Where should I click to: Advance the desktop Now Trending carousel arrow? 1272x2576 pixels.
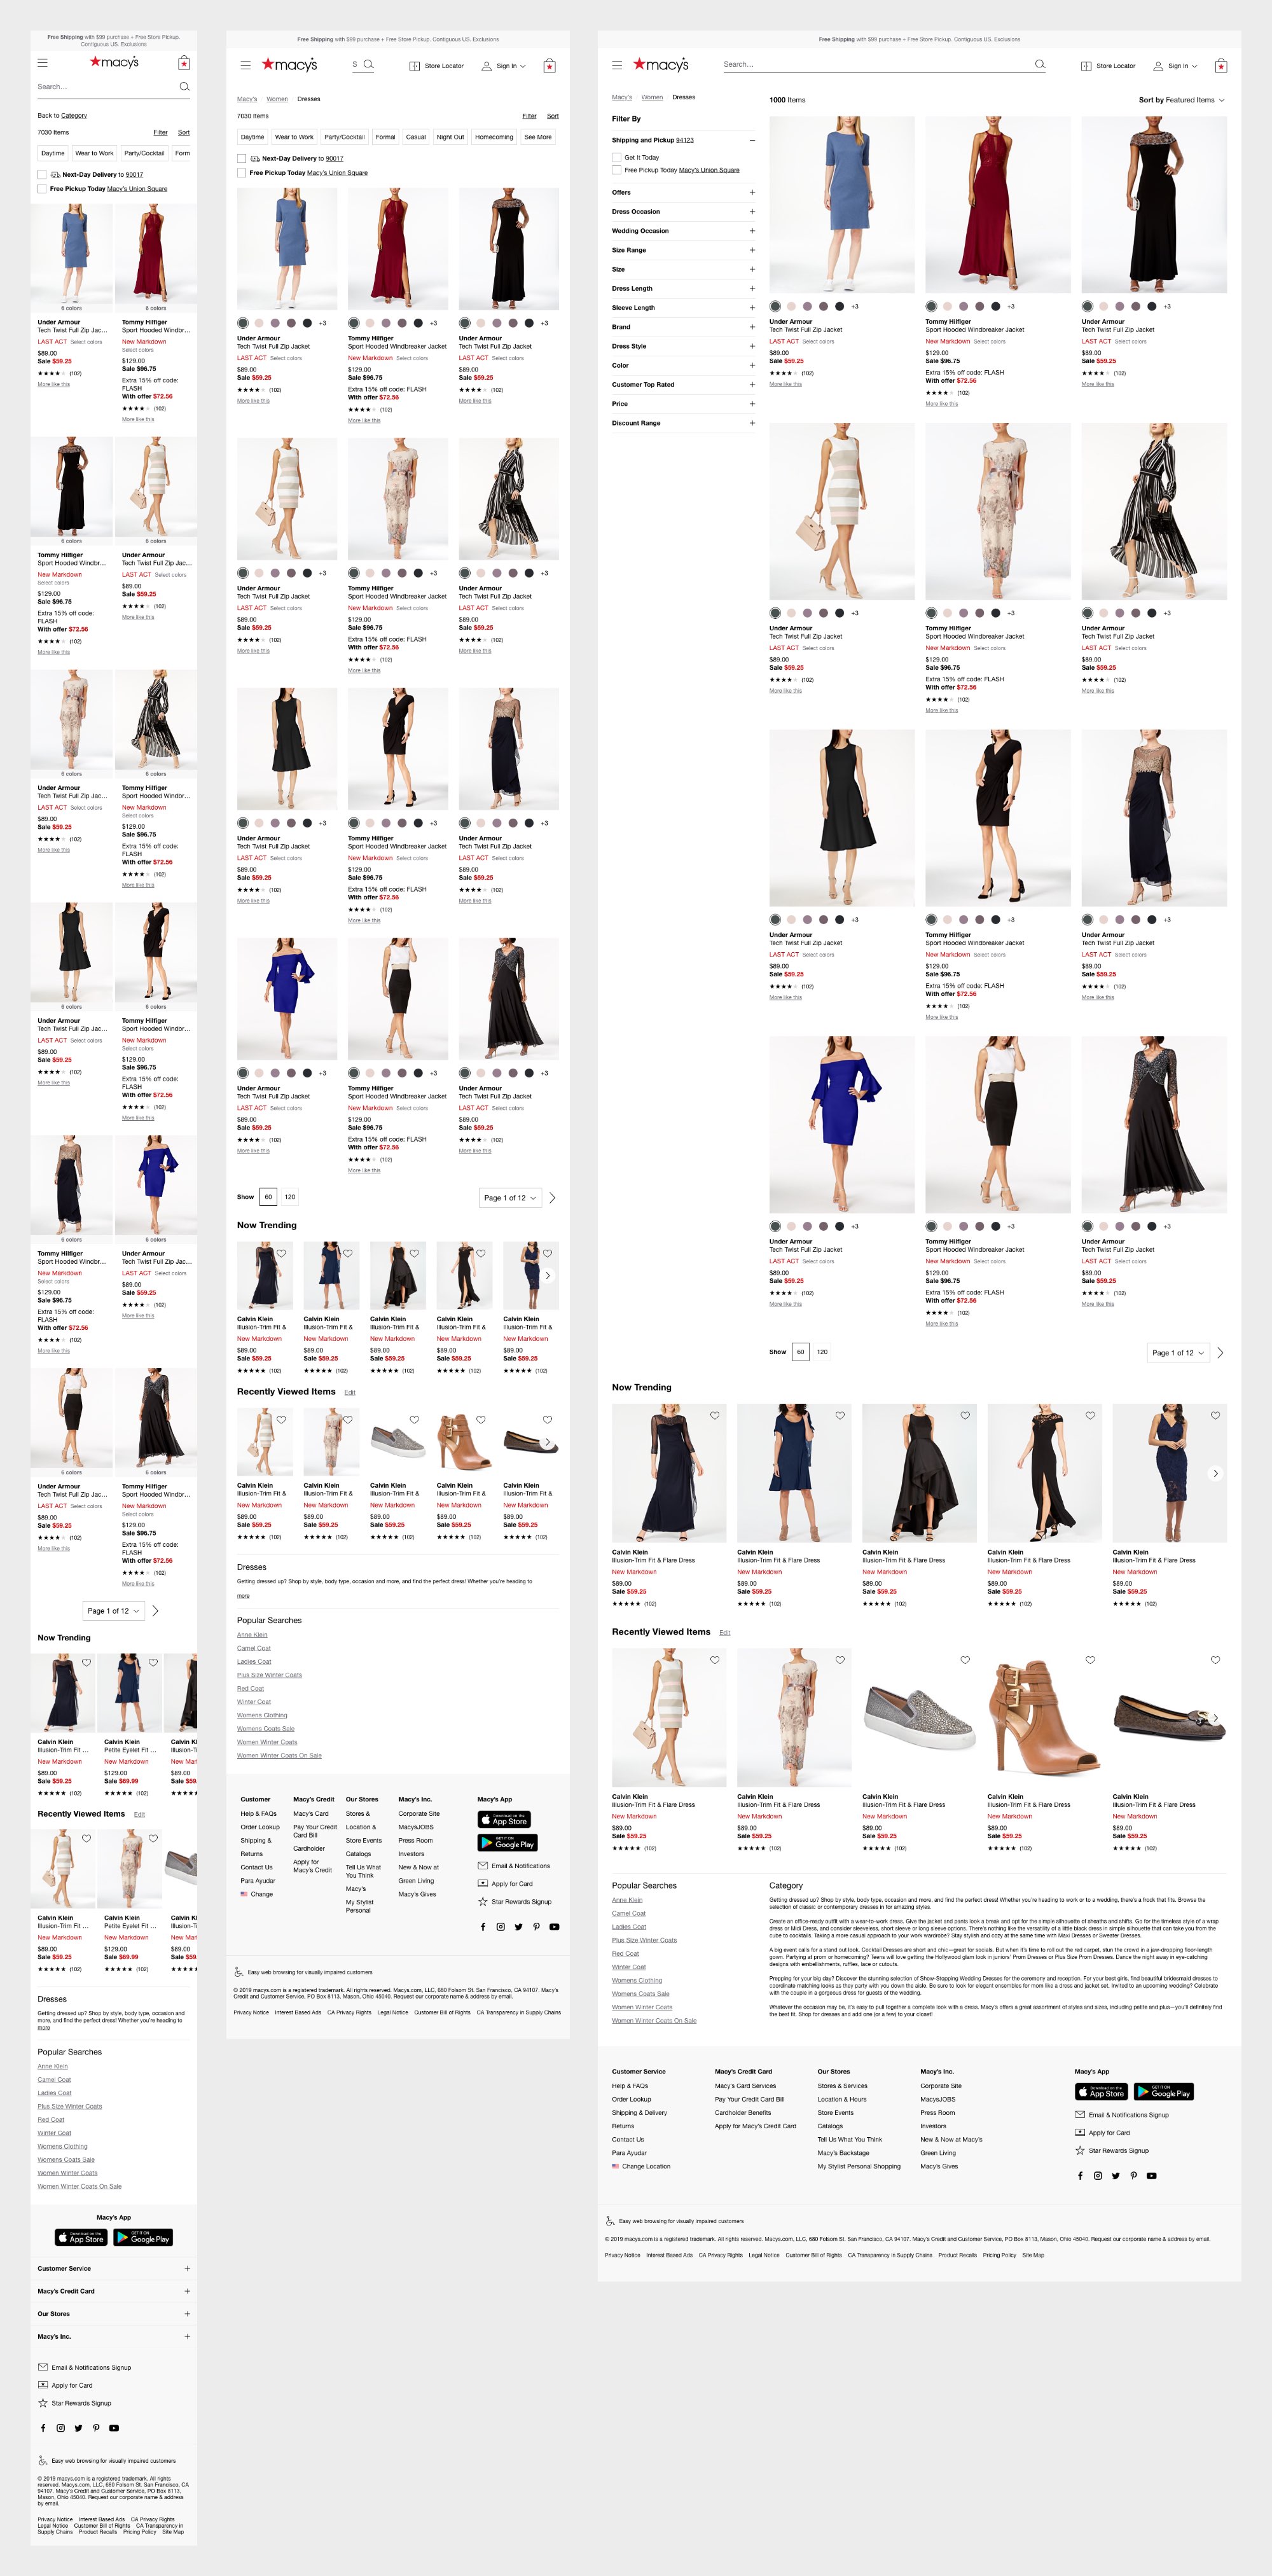pyautogui.click(x=1216, y=1473)
